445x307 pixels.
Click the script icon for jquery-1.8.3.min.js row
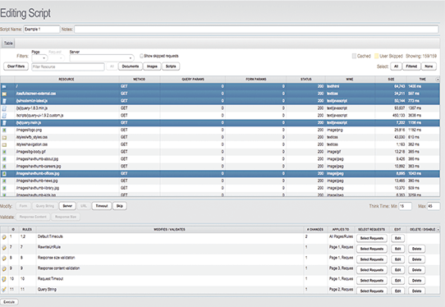(x=4, y=108)
